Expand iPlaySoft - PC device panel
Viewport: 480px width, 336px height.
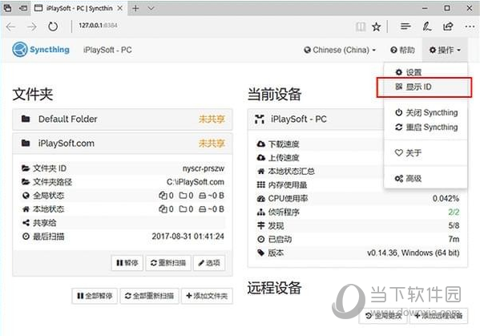pyautogui.click(x=315, y=119)
